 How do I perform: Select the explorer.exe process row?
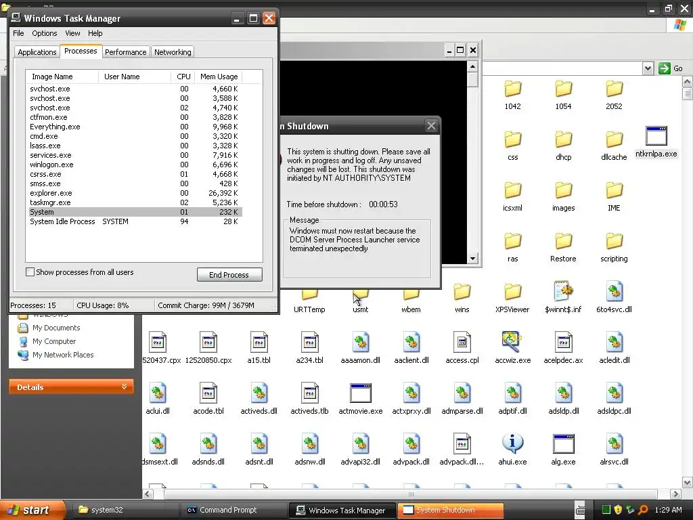click(x=135, y=193)
